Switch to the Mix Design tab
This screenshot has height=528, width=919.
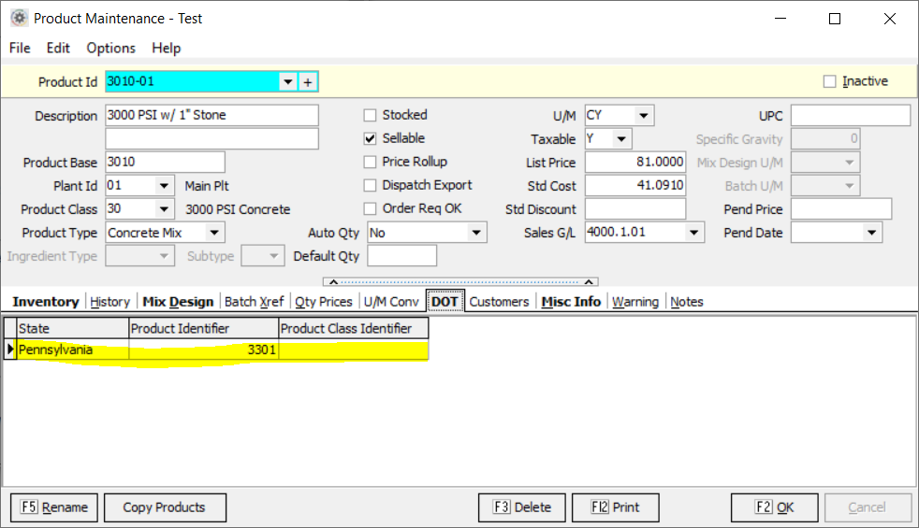(178, 302)
